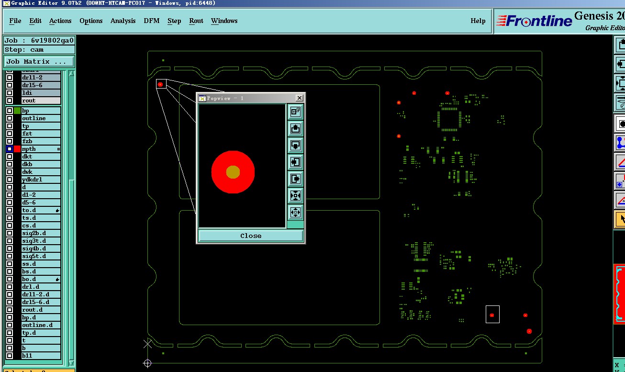
Task: Click the Frontline logo
Action: (x=534, y=21)
